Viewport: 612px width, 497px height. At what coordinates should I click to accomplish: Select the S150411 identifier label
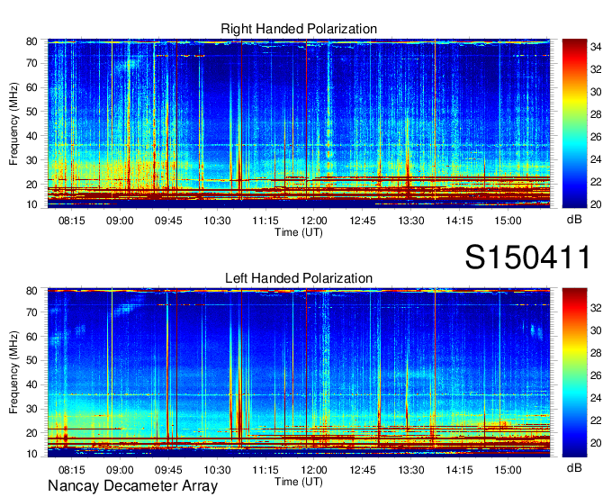527,257
